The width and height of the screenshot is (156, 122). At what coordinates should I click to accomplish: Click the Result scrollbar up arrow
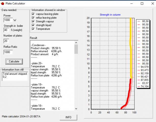(x=76, y=42)
